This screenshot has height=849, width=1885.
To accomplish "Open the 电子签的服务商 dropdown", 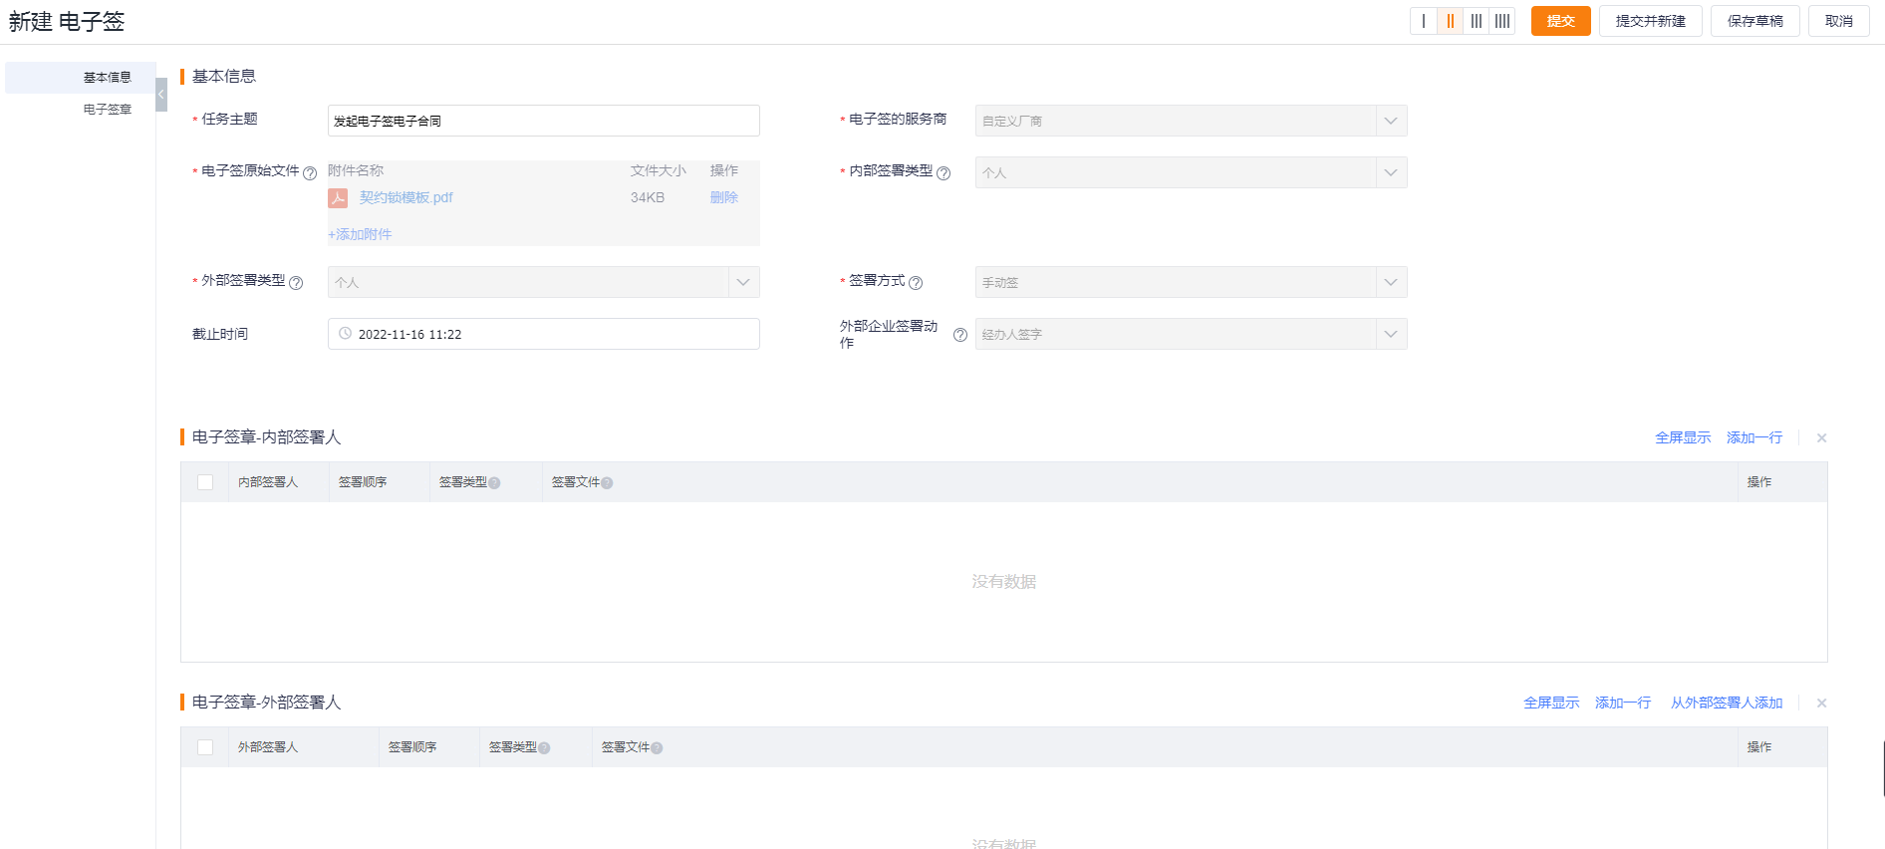I will click(1191, 121).
